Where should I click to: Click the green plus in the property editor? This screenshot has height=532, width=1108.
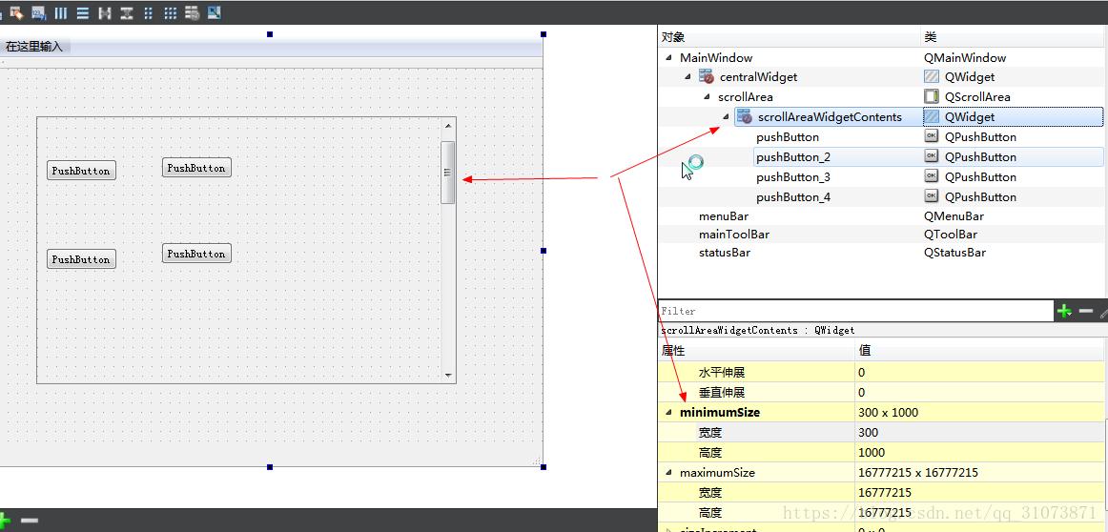pos(1064,311)
